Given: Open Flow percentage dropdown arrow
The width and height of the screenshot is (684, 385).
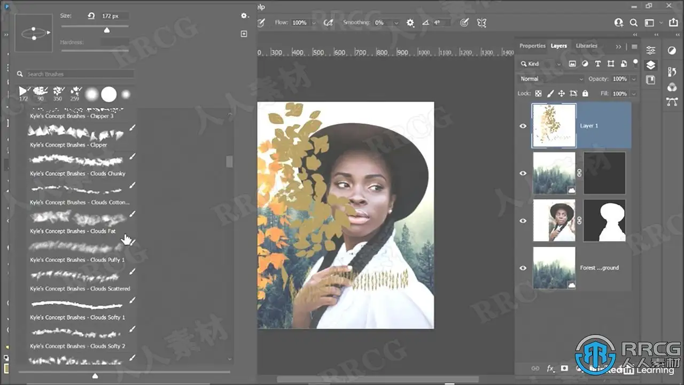Looking at the screenshot, I should (x=314, y=23).
